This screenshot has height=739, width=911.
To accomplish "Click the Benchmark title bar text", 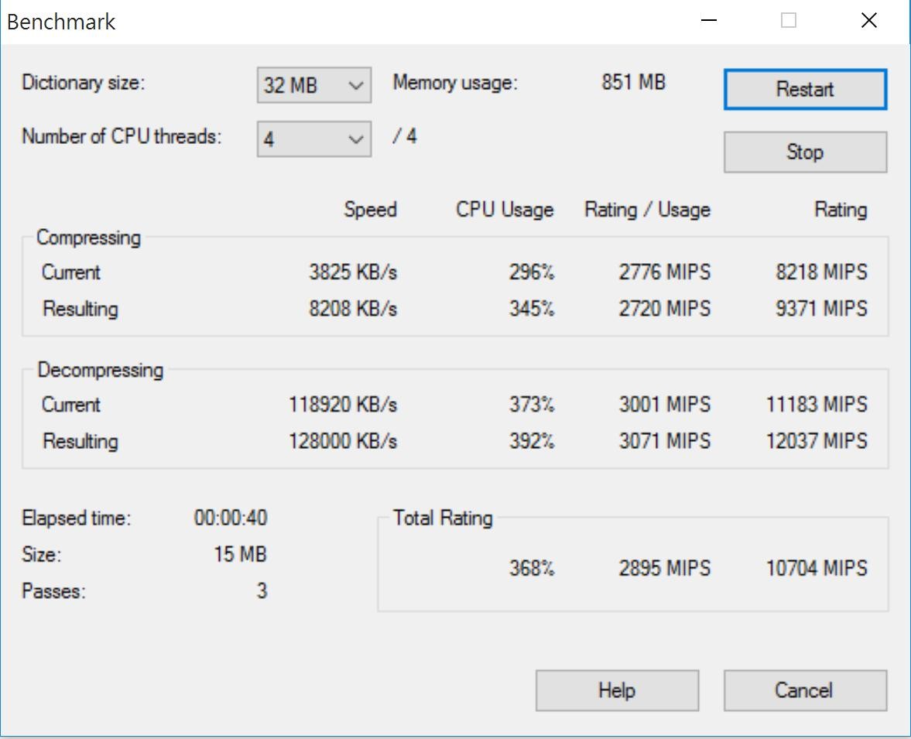I will 61,22.
